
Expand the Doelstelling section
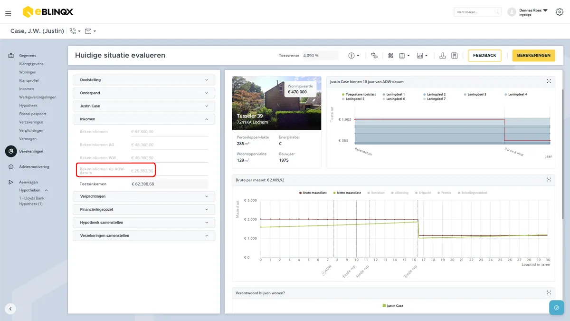(143, 80)
